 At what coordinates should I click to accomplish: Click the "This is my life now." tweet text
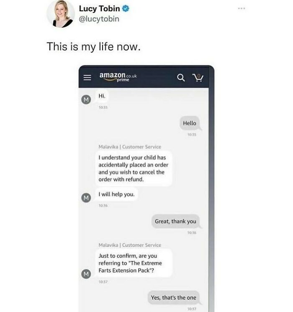click(x=93, y=47)
